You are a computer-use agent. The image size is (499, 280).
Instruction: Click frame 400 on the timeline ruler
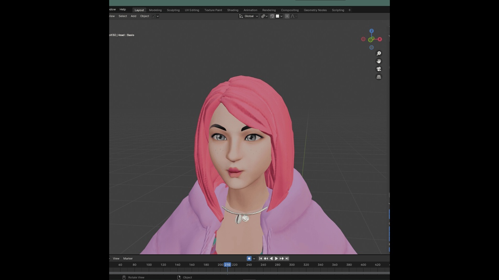[363, 265]
